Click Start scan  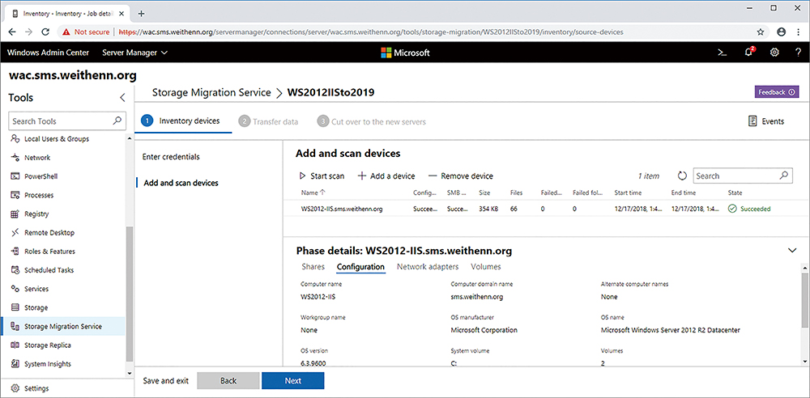322,176
